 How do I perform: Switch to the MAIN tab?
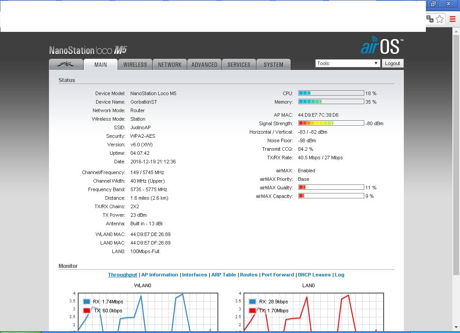pyautogui.click(x=101, y=65)
